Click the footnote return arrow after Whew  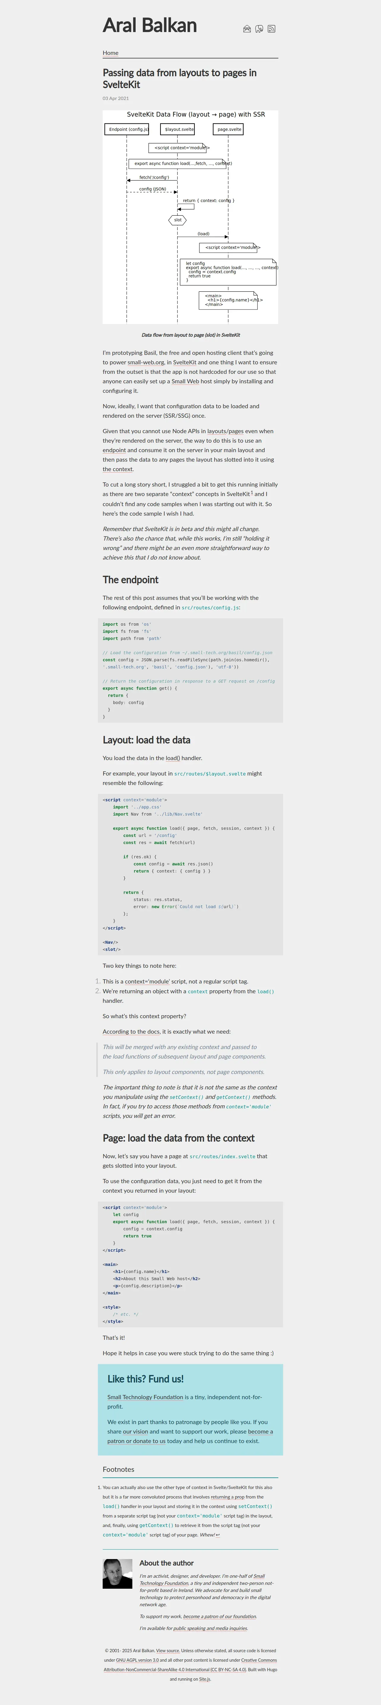coord(218,1535)
